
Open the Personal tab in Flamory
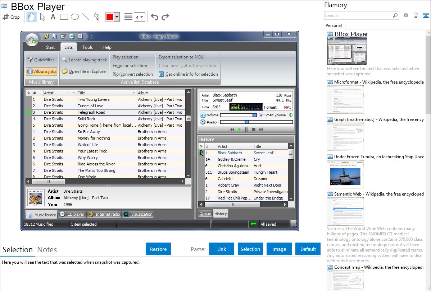[334, 25]
